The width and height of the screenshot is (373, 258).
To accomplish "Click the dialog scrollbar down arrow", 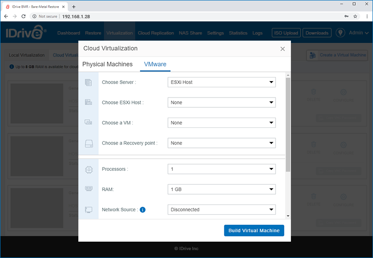I will 288,216.
